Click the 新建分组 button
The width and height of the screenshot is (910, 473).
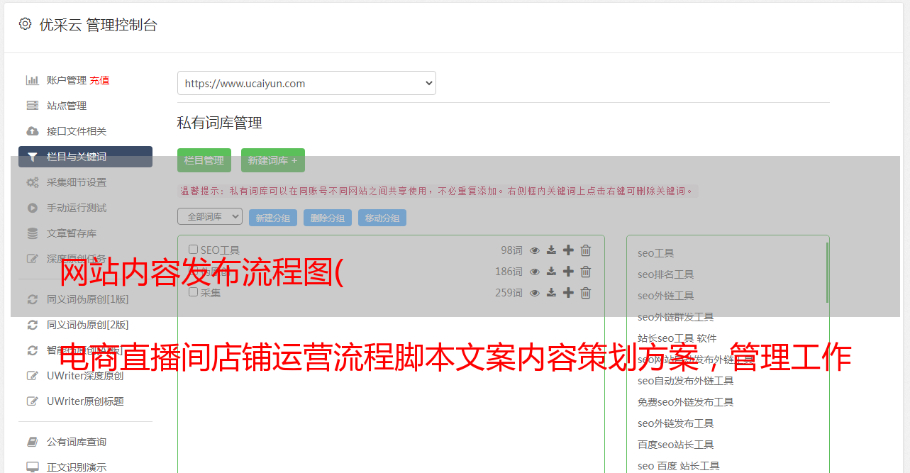[x=273, y=218]
